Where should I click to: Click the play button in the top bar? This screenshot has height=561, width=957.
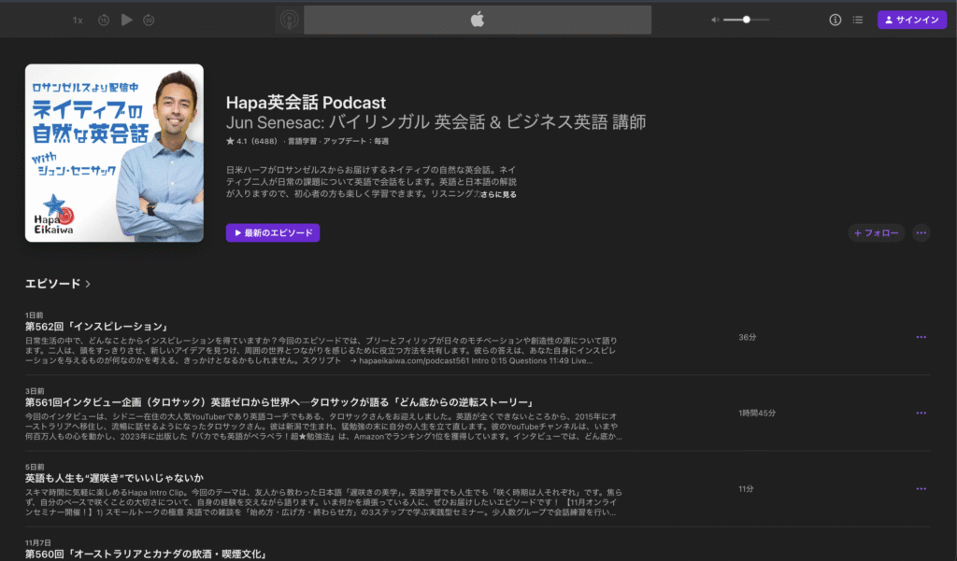coord(127,20)
